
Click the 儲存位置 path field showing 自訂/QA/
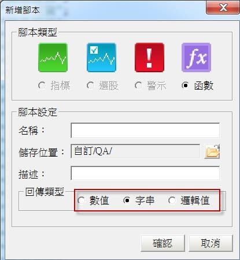pos(135,151)
